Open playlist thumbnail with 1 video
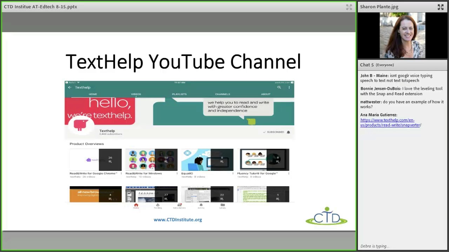The width and height of the screenshot is (449, 252). pyautogui.click(x=263, y=194)
